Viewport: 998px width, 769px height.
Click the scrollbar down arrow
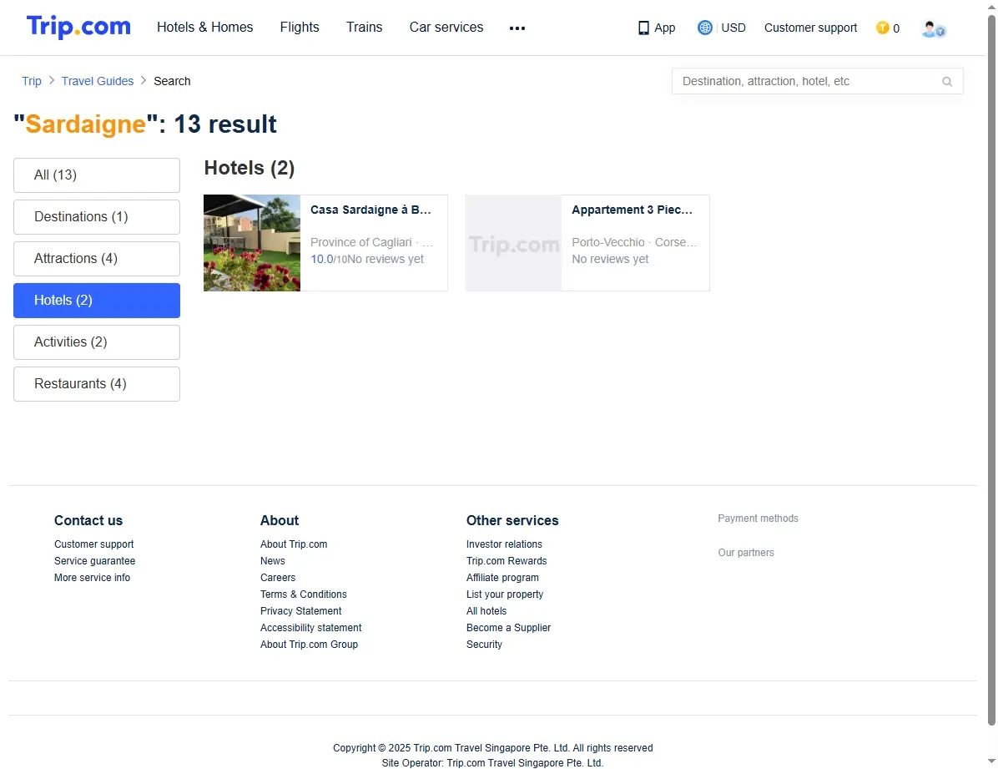tap(991, 761)
